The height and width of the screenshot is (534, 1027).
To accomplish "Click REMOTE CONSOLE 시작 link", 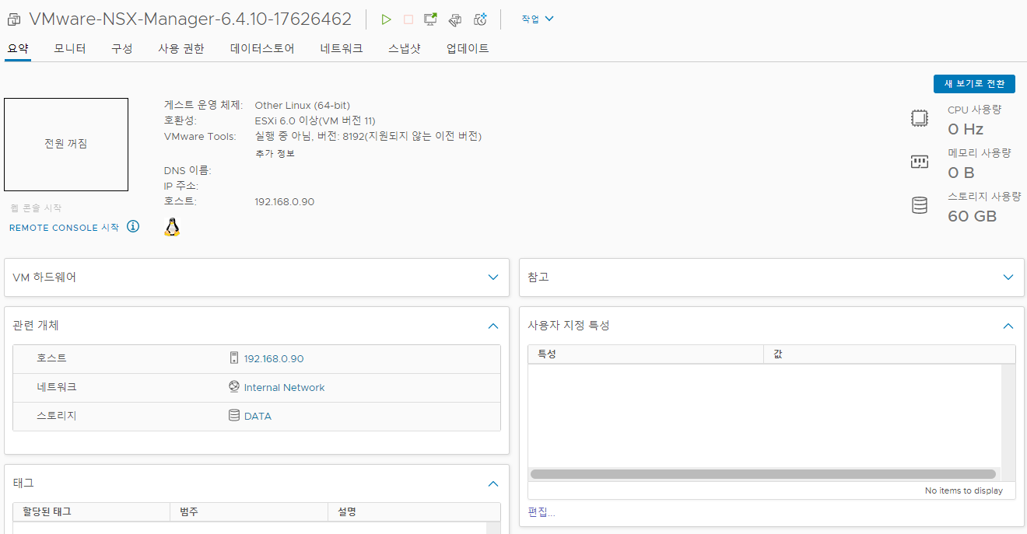I will [x=64, y=228].
